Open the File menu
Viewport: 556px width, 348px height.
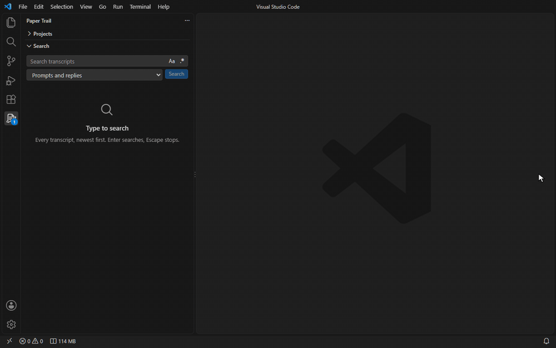tap(23, 7)
